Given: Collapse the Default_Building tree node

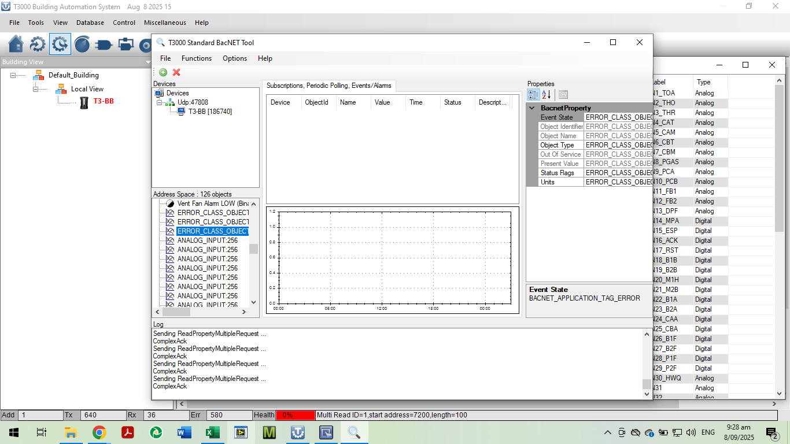Looking at the screenshot, I should [x=13, y=75].
